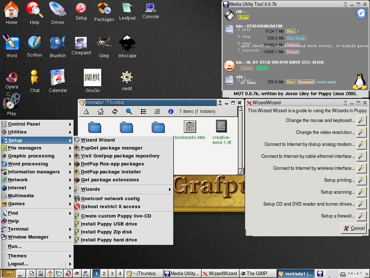Open PupGet package manager entry
The height and width of the screenshot is (278, 370).
click(124, 148)
